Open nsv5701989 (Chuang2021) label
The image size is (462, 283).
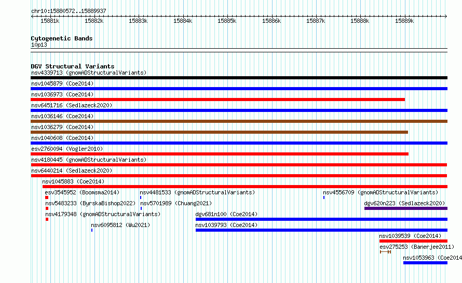pos(176,203)
